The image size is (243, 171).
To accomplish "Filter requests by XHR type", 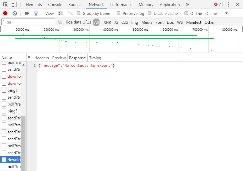I will click(107, 22).
